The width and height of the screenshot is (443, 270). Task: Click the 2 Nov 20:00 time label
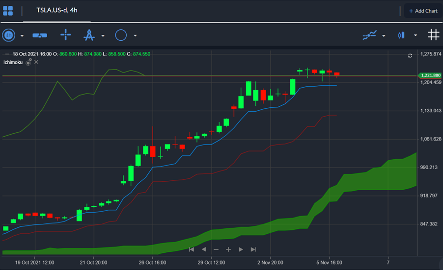pos(270,263)
